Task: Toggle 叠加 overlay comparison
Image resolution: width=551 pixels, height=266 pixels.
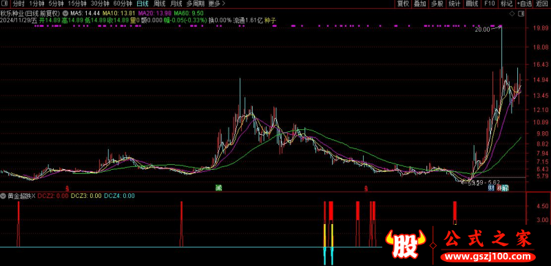Action: 420,4
